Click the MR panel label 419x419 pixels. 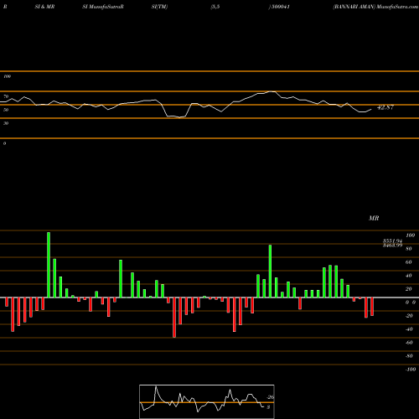(x=374, y=218)
